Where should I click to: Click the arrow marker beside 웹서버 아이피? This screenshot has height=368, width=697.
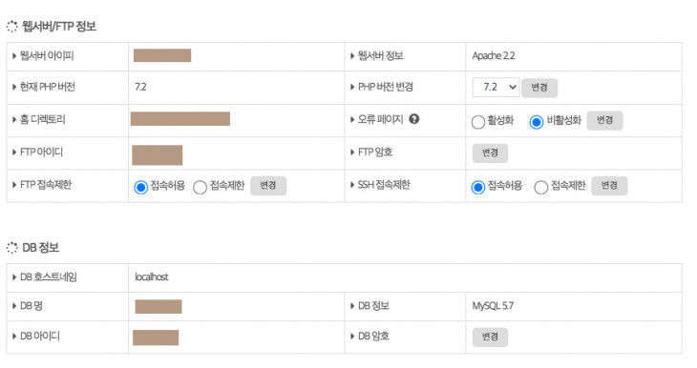(x=14, y=56)
